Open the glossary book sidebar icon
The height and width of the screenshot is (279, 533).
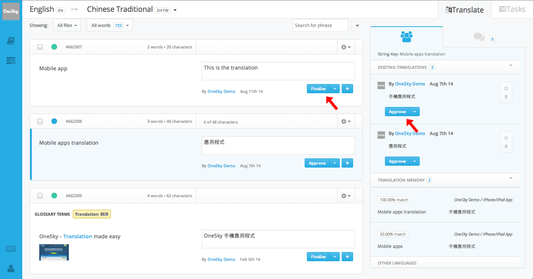11,41
